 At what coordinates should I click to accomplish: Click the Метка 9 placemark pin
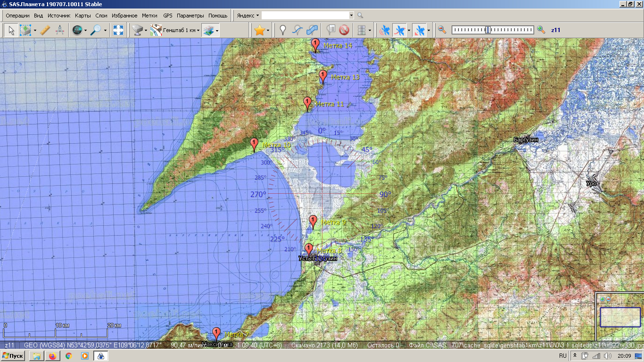point(313,222)
